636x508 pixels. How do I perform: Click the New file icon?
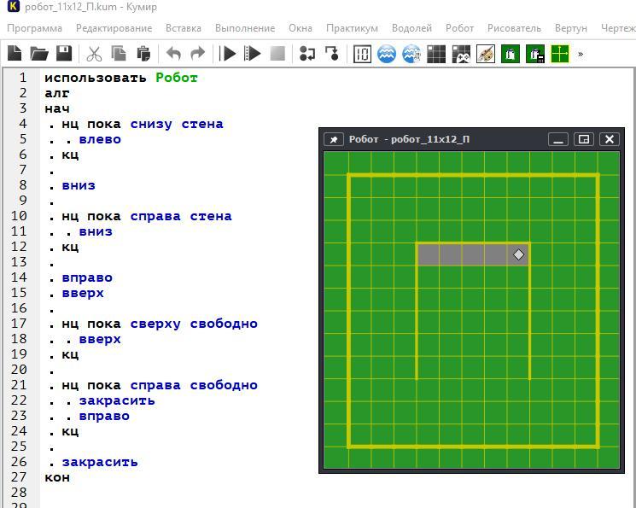15,54
